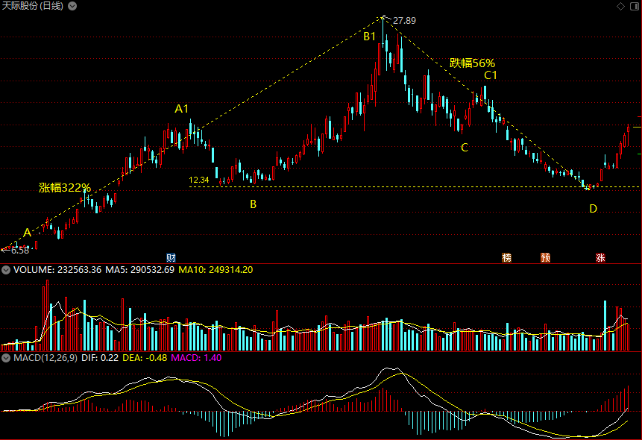The image size is (642, 440).
Task: Select the 27.89 high price label
Action: coord(404,21)
